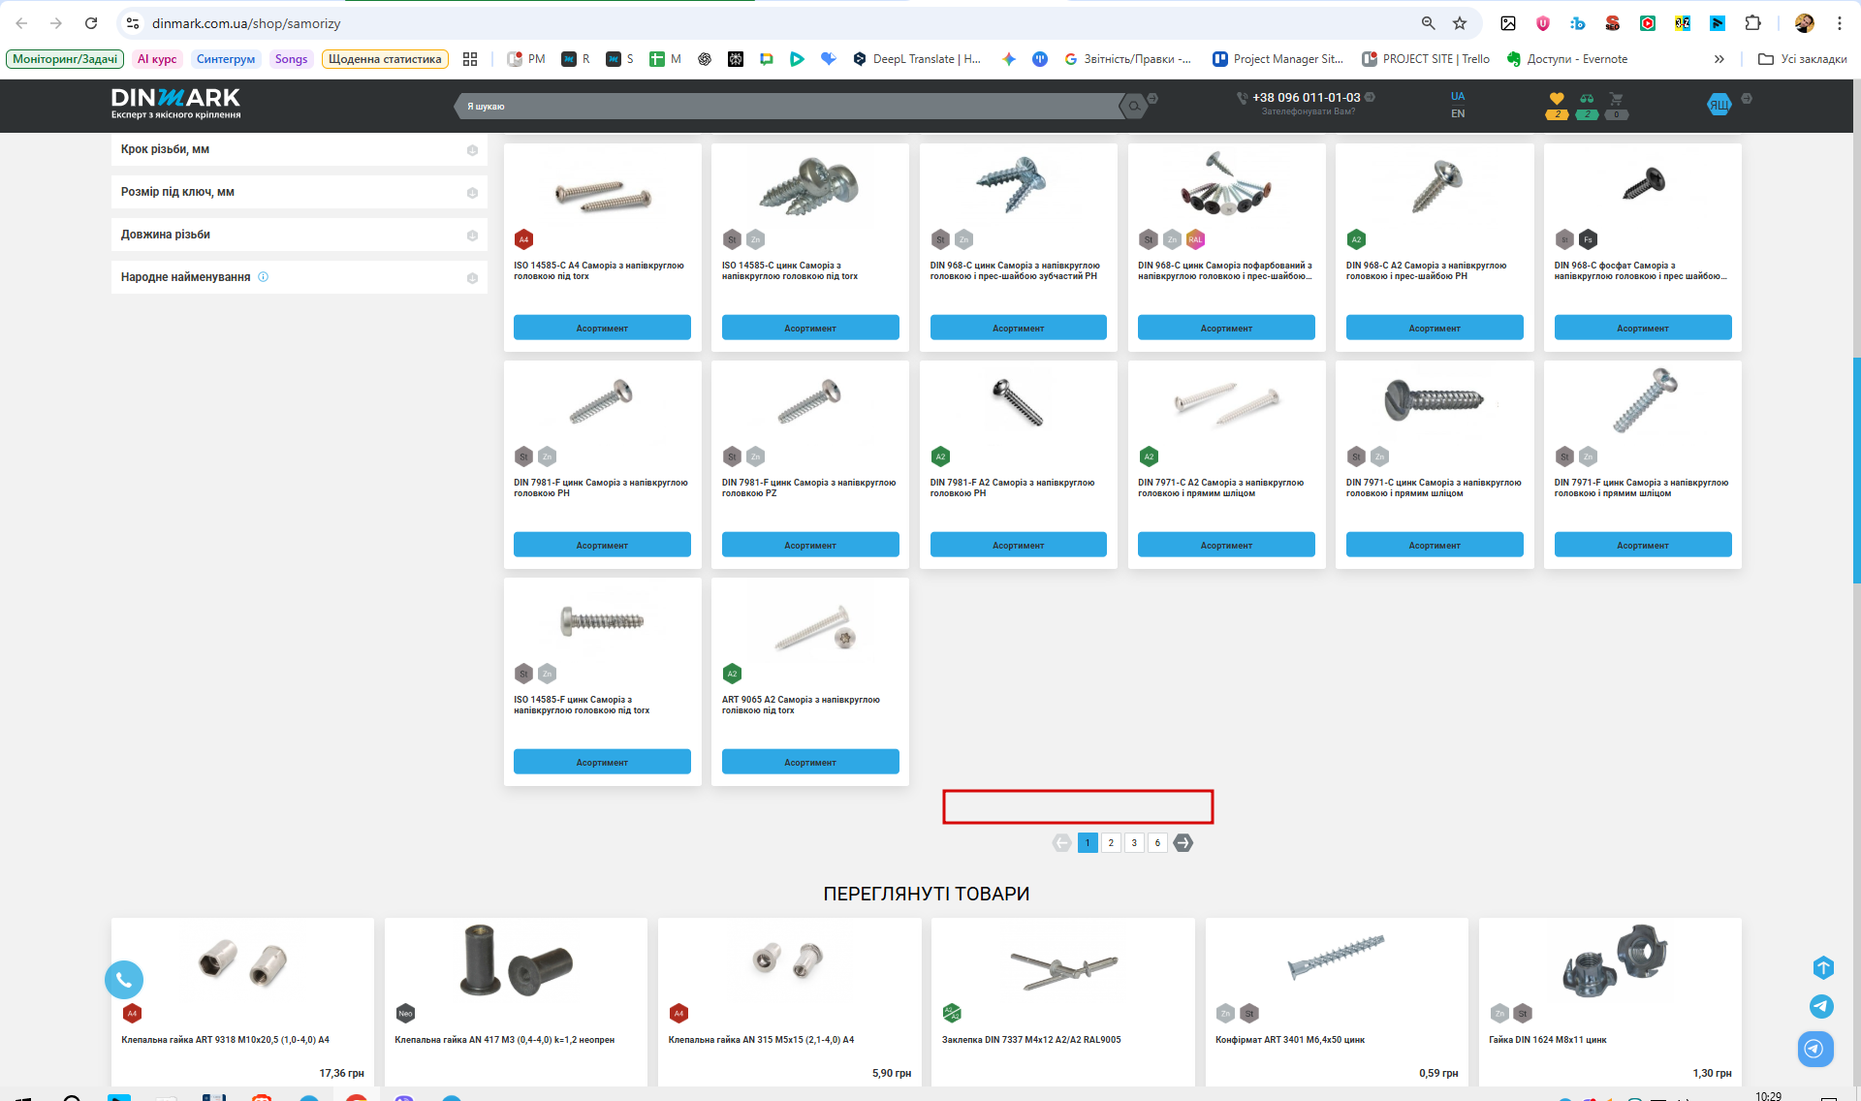Expand the arrow next to profile avatar

click(x=1746, y=99)
